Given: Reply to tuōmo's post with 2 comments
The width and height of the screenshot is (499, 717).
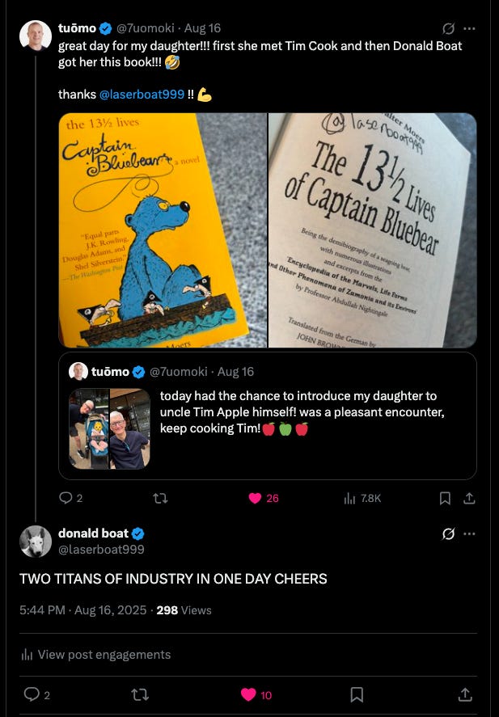Looking at the screenshot, I should [71, 498].
